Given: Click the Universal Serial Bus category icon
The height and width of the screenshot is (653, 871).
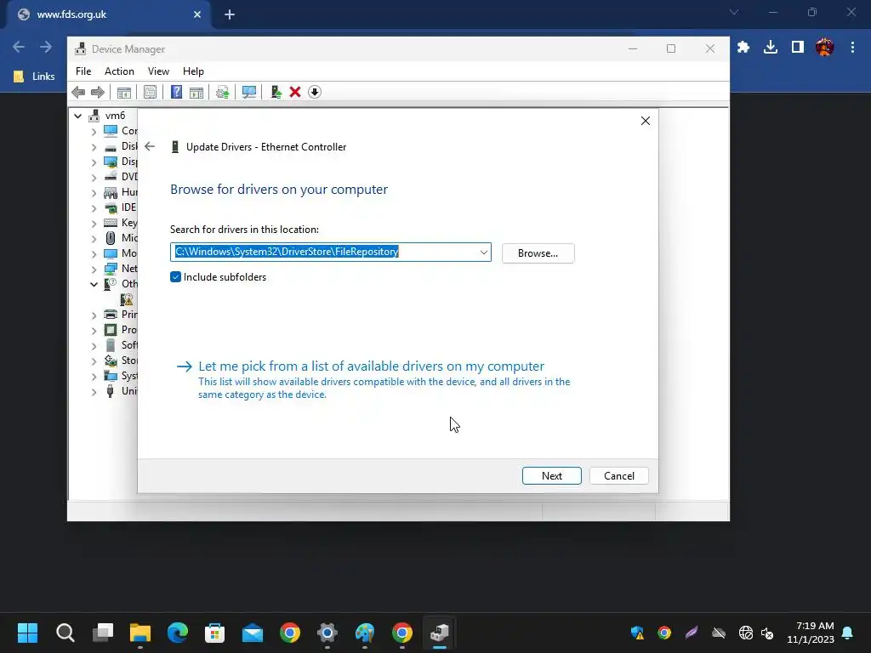Looking at the screenshot, I should tap(111, 391).
